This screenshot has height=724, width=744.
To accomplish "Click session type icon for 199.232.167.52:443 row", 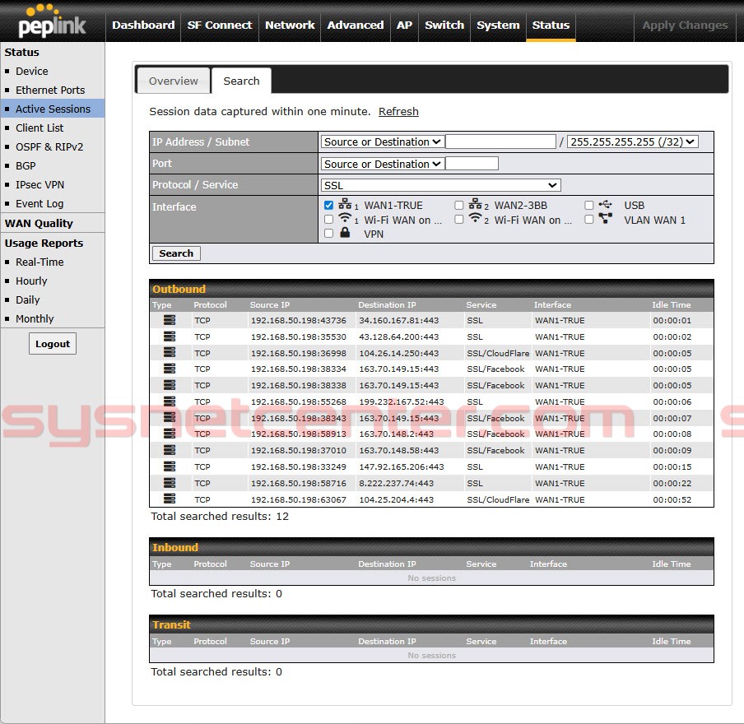I will pyautogui.click(x=170, y=401).
